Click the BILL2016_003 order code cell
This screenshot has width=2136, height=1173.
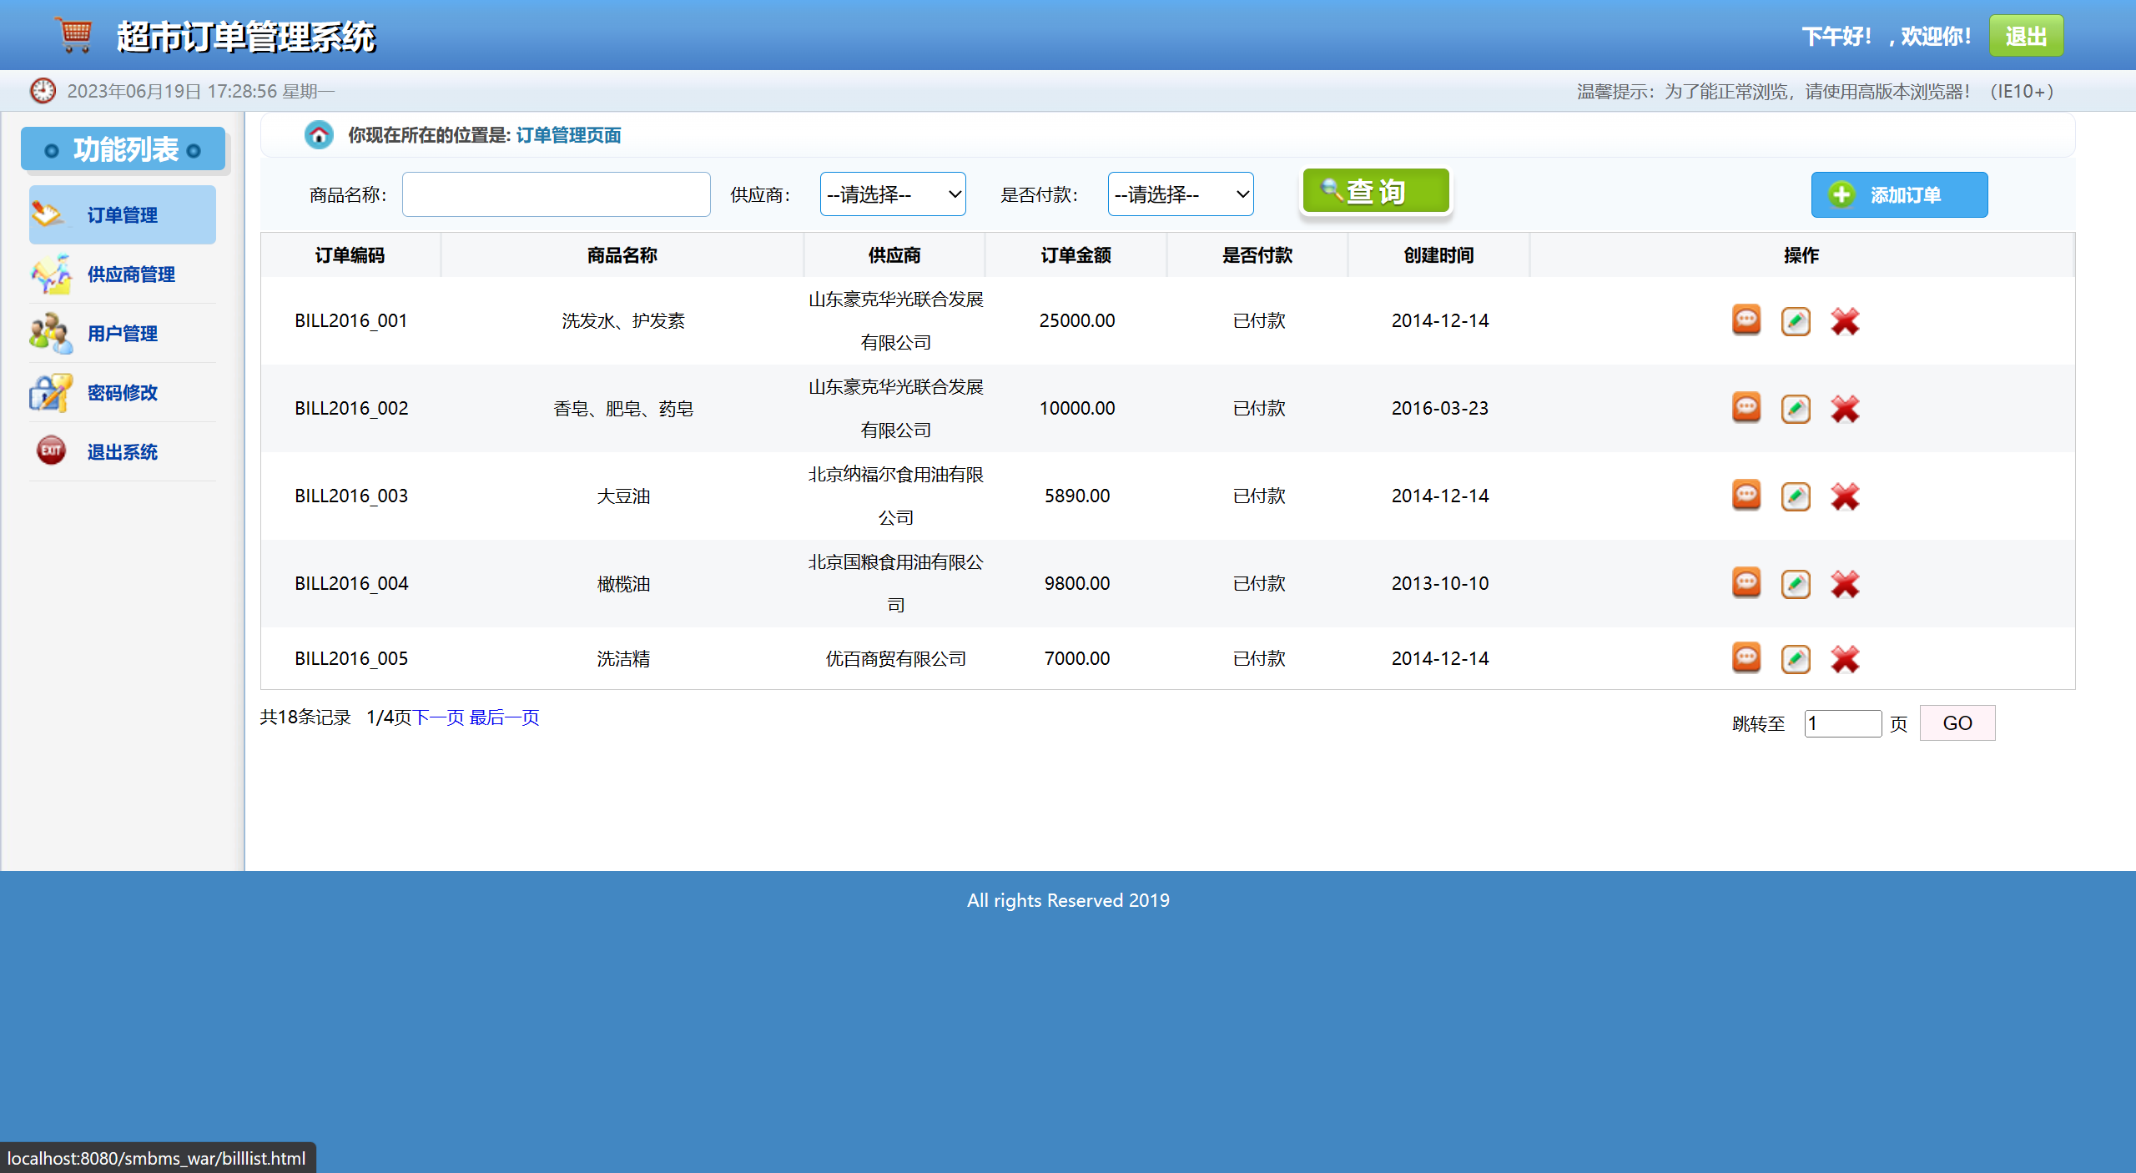point(351,496)
